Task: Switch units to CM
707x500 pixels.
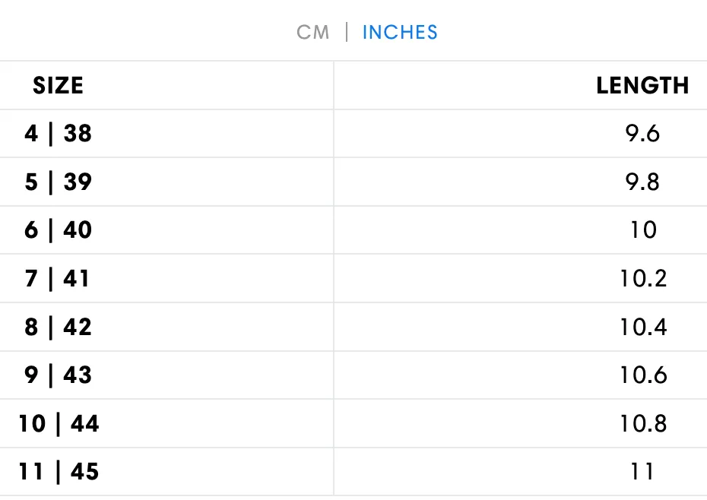Action: [313, 33]
